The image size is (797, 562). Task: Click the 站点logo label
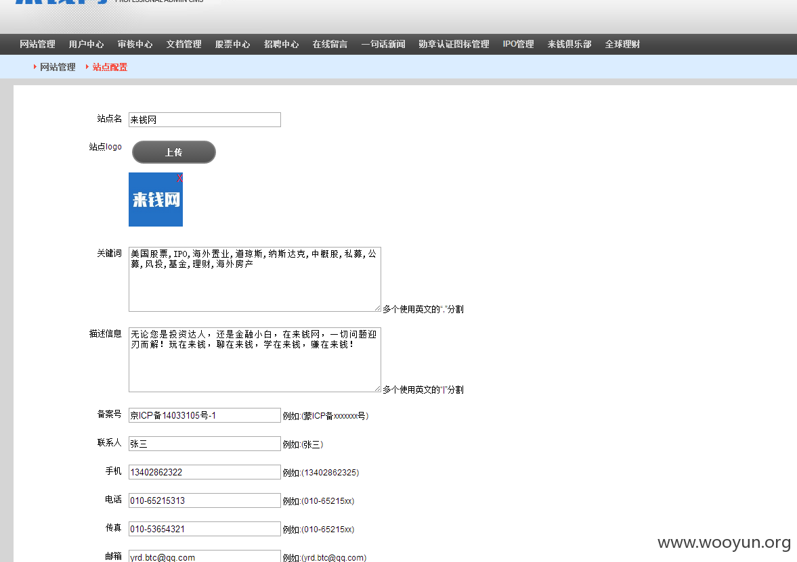(105, 147)
